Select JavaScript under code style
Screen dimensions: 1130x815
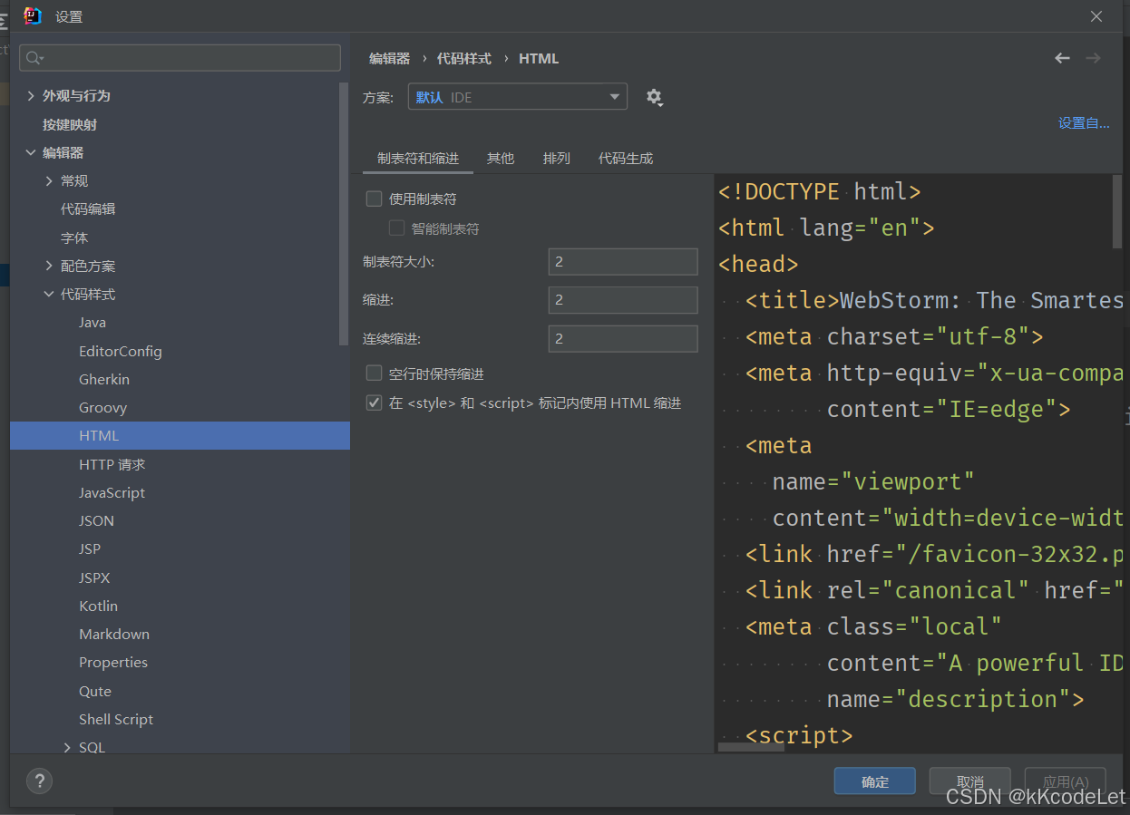(x=112, y=492)
